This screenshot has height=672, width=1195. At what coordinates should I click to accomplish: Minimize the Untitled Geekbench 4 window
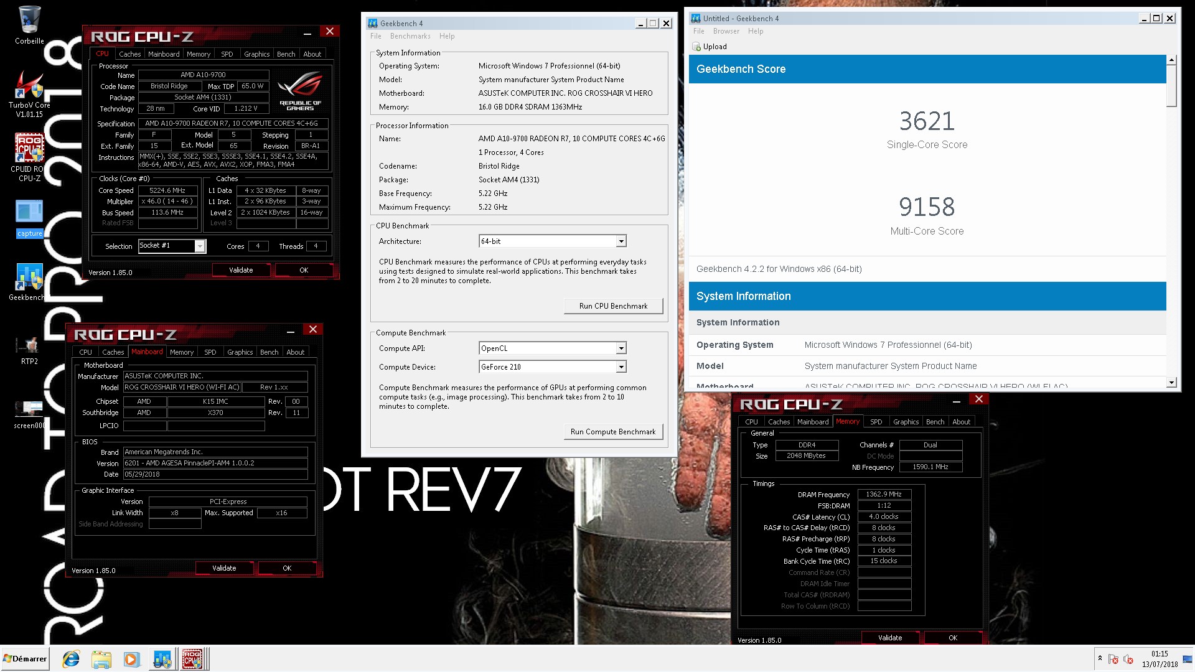(1144, 19)
